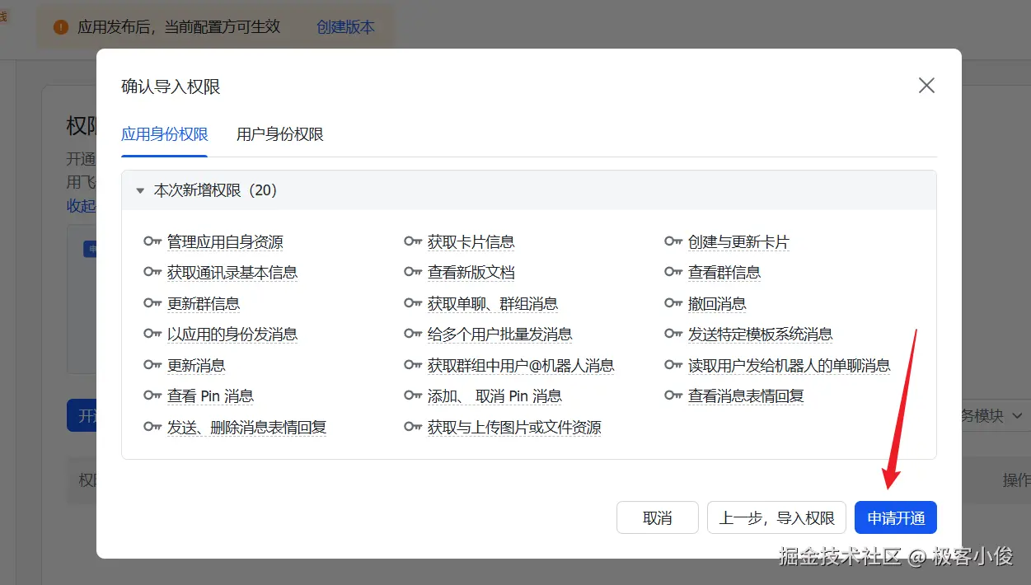The height and width of the screenshot is (585, 1031).
Task: Switch to the 用户身份权限 tab
Action: pos(279,134)
